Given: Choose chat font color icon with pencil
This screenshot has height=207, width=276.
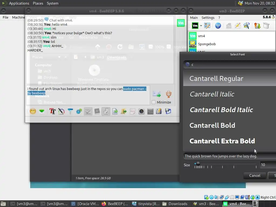Looking at the screenshot, I should pyautogui.click(x=61, y=111).
